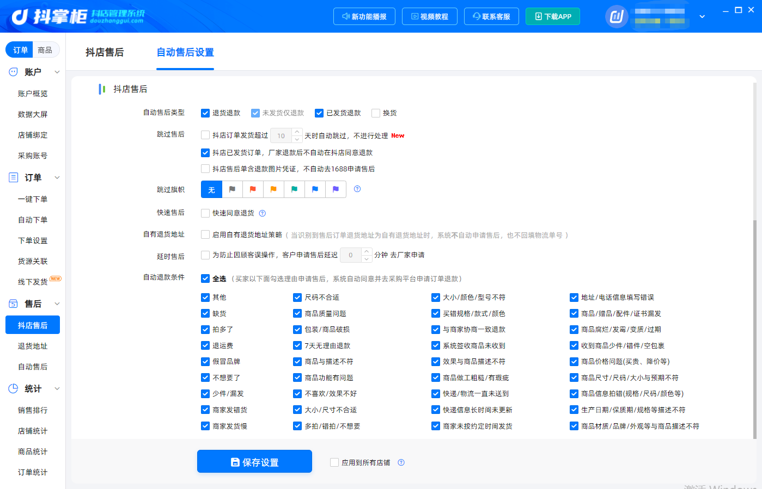Open the help icon beside 应用到所有店铺
762x489 pixels.
coord(401,462)
